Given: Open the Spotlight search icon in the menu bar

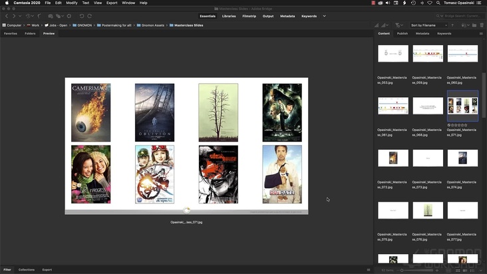Looking at the screenshot, I should click(438, 3).
